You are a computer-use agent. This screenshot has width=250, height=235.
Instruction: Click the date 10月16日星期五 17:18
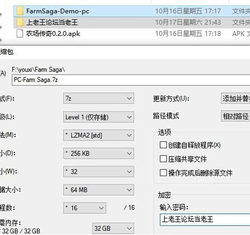click(188, 34)
